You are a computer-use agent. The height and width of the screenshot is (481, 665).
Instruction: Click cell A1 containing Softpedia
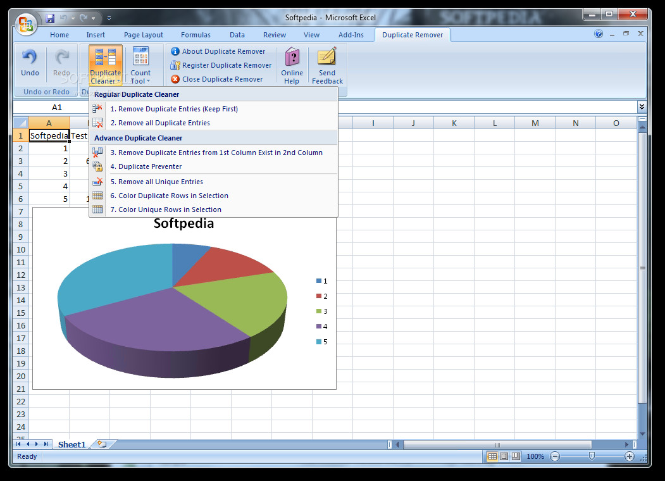click(x=49, y=135)
